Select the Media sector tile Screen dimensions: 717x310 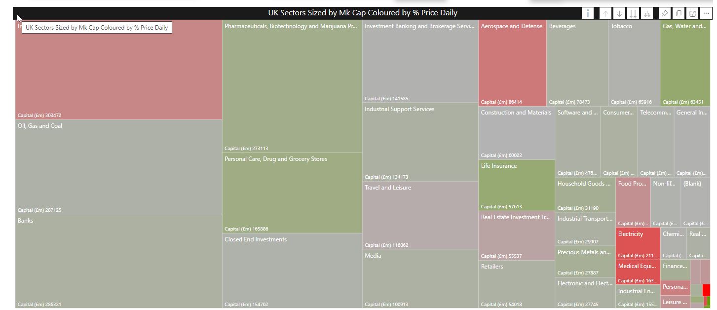click(x=420, y=279)
